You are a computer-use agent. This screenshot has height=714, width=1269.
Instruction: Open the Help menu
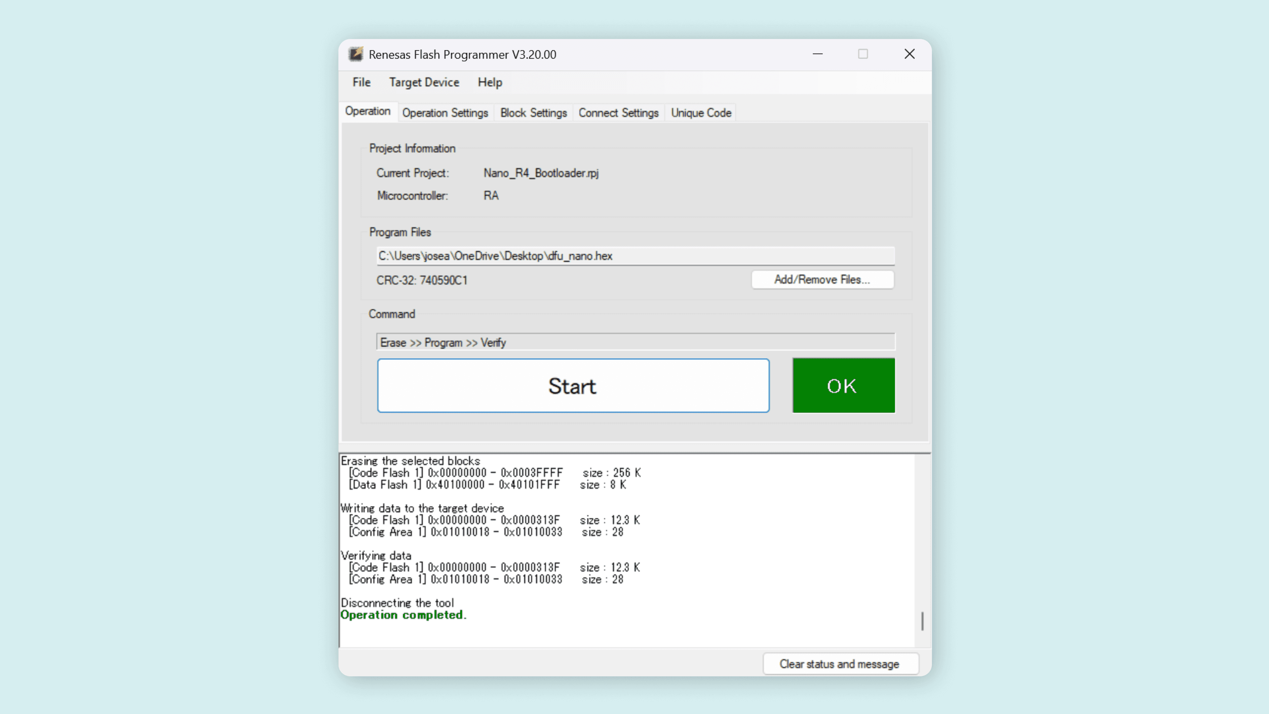[489, 82]
